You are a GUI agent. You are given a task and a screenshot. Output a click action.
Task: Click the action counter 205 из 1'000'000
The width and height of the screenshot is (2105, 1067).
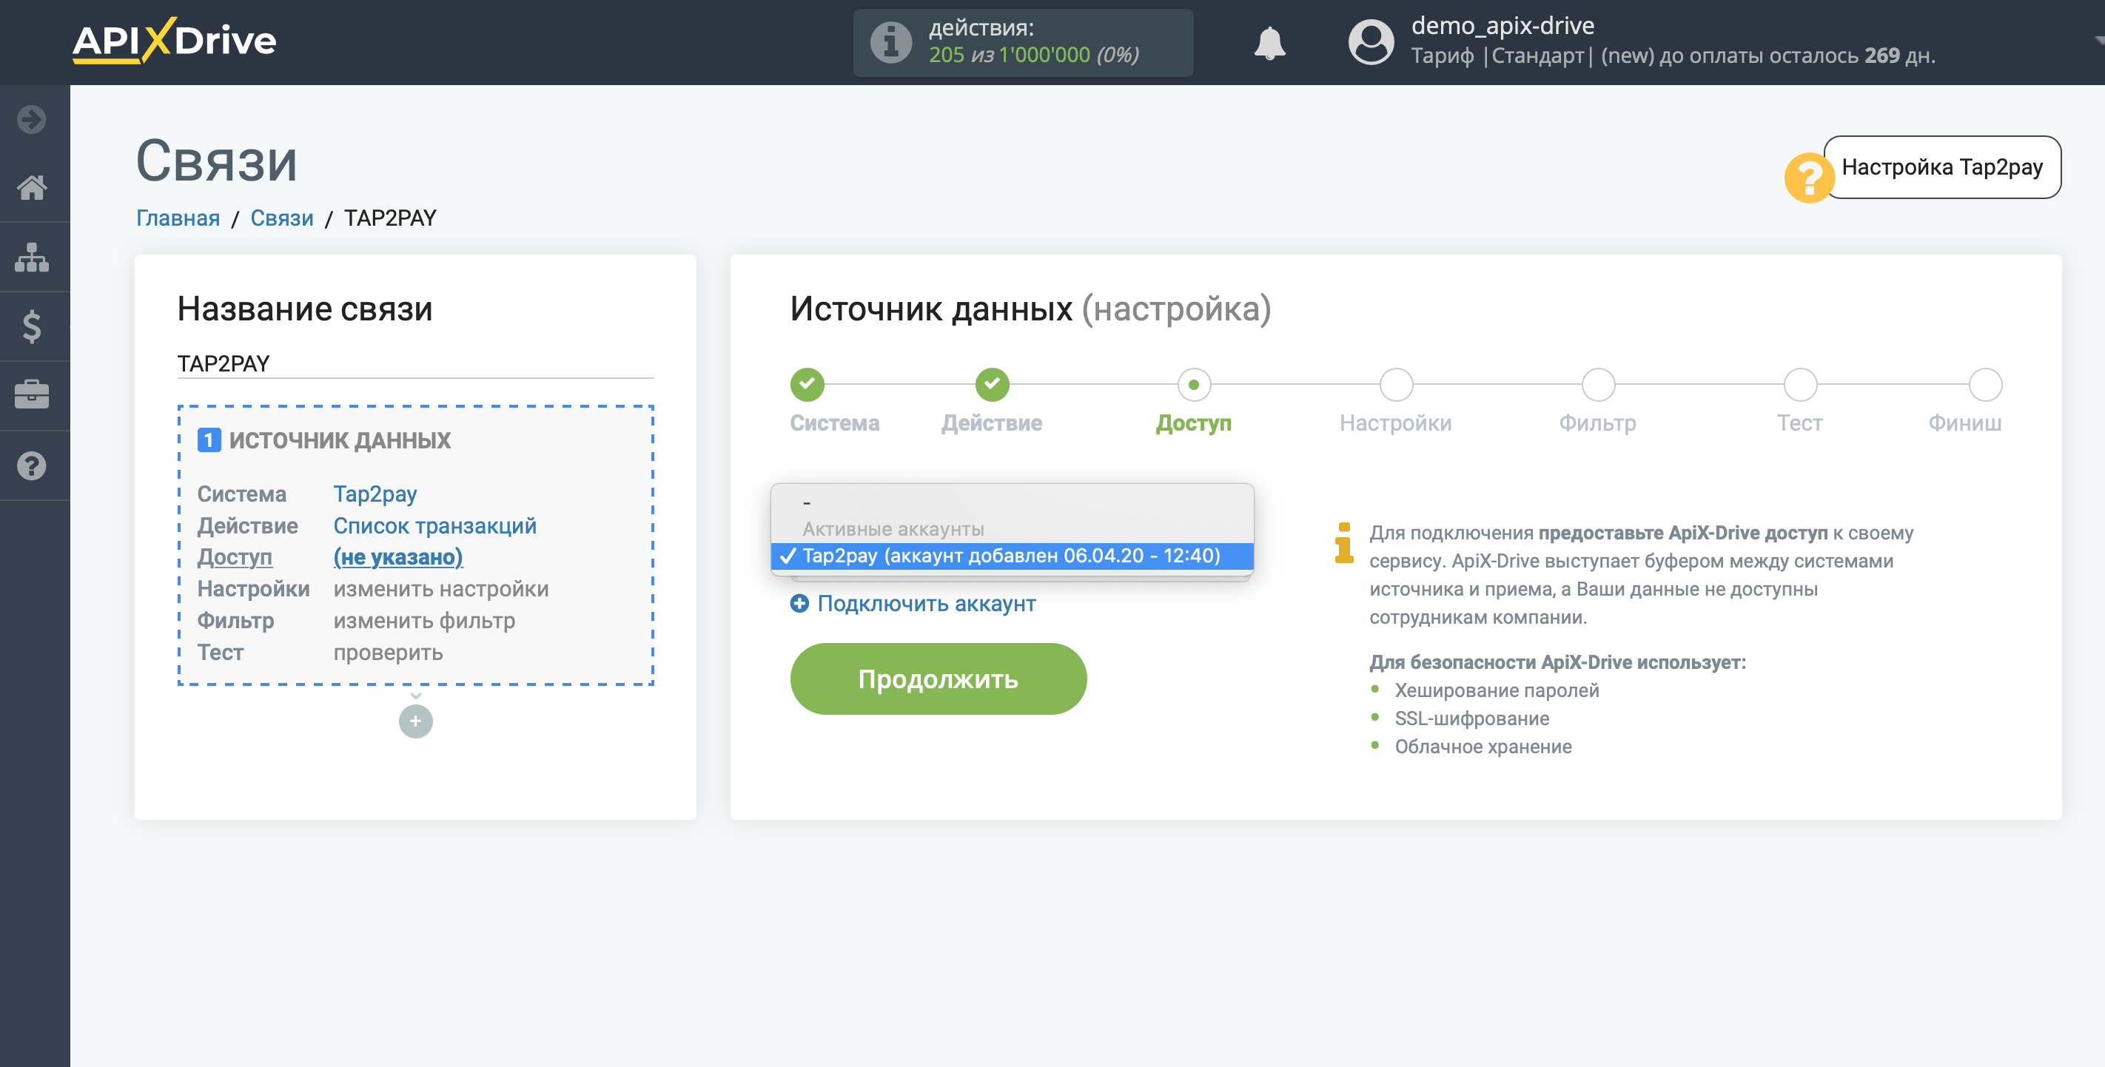point(1034,55)
